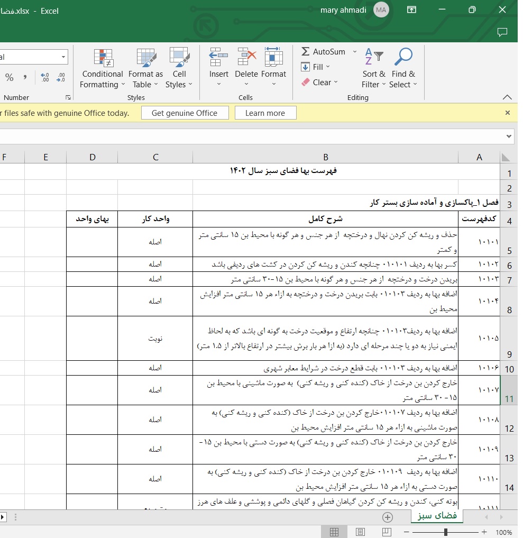Open the Number Format dropdown
This screenshot has width=523, height=538.
click(63, 57)
